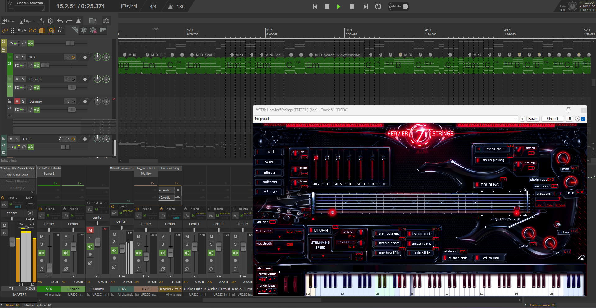The width and height of the screenshot is (596, 308).
Task: Toggle item grouping link icon
Action: [5, 30]
